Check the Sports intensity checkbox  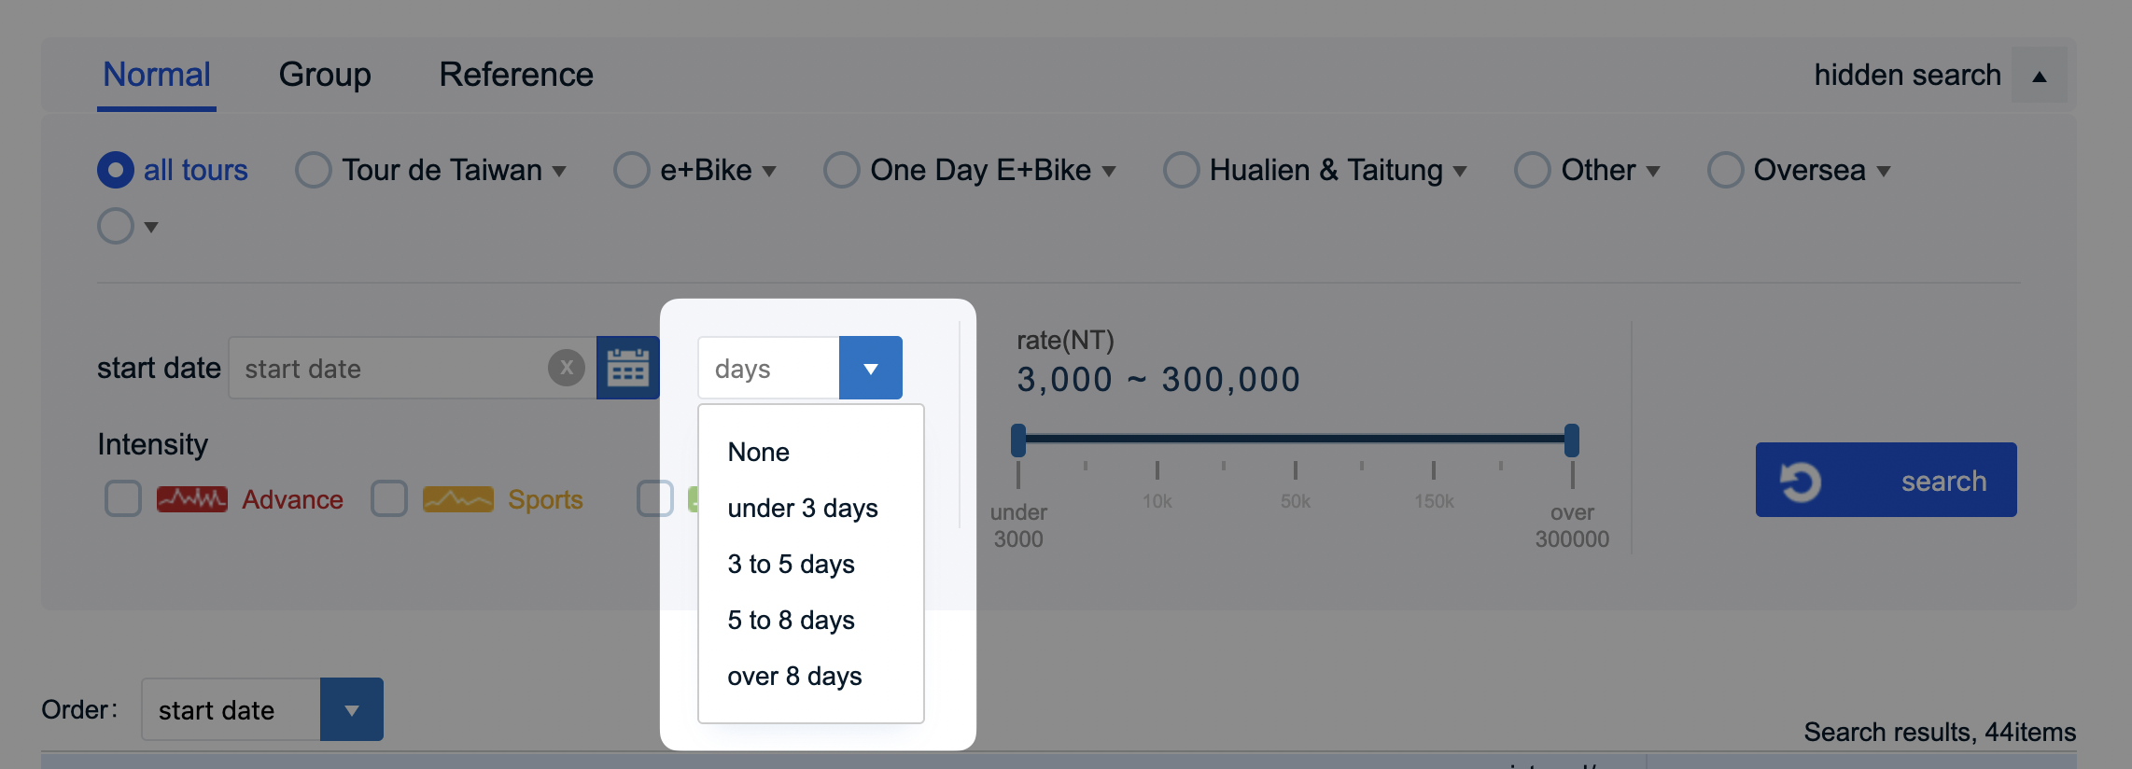(x=389, y=498)
